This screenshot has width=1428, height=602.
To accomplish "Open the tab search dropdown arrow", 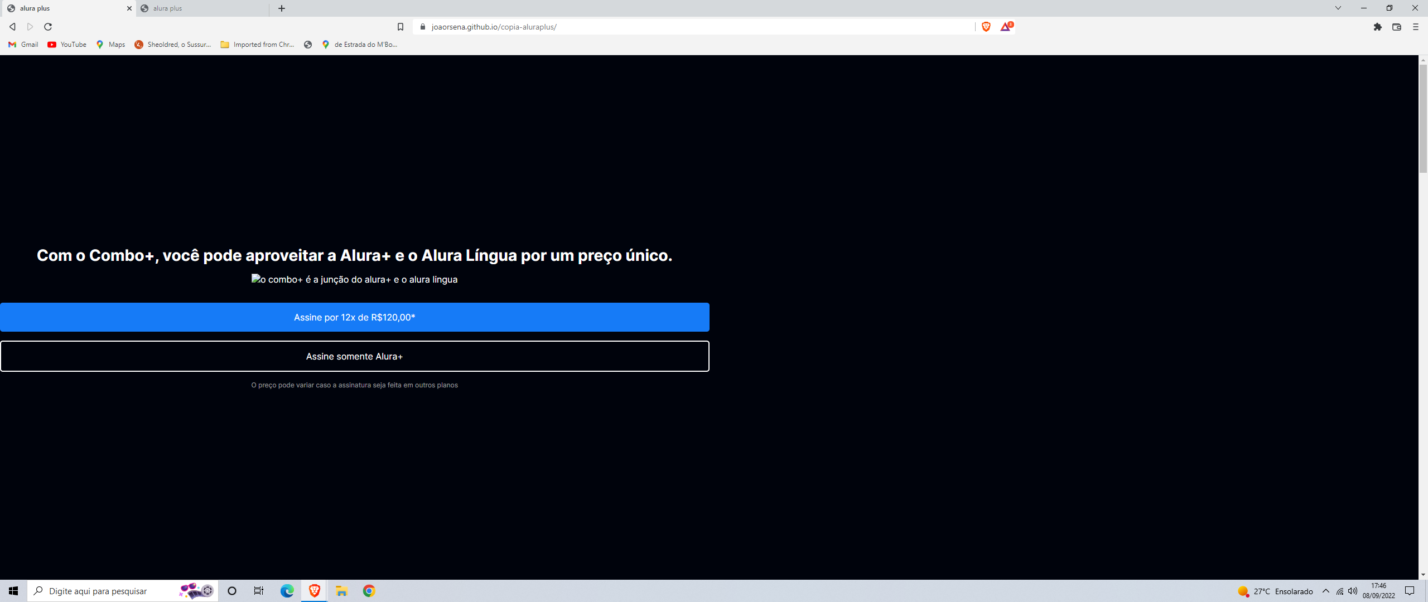I will point(1338,8).
